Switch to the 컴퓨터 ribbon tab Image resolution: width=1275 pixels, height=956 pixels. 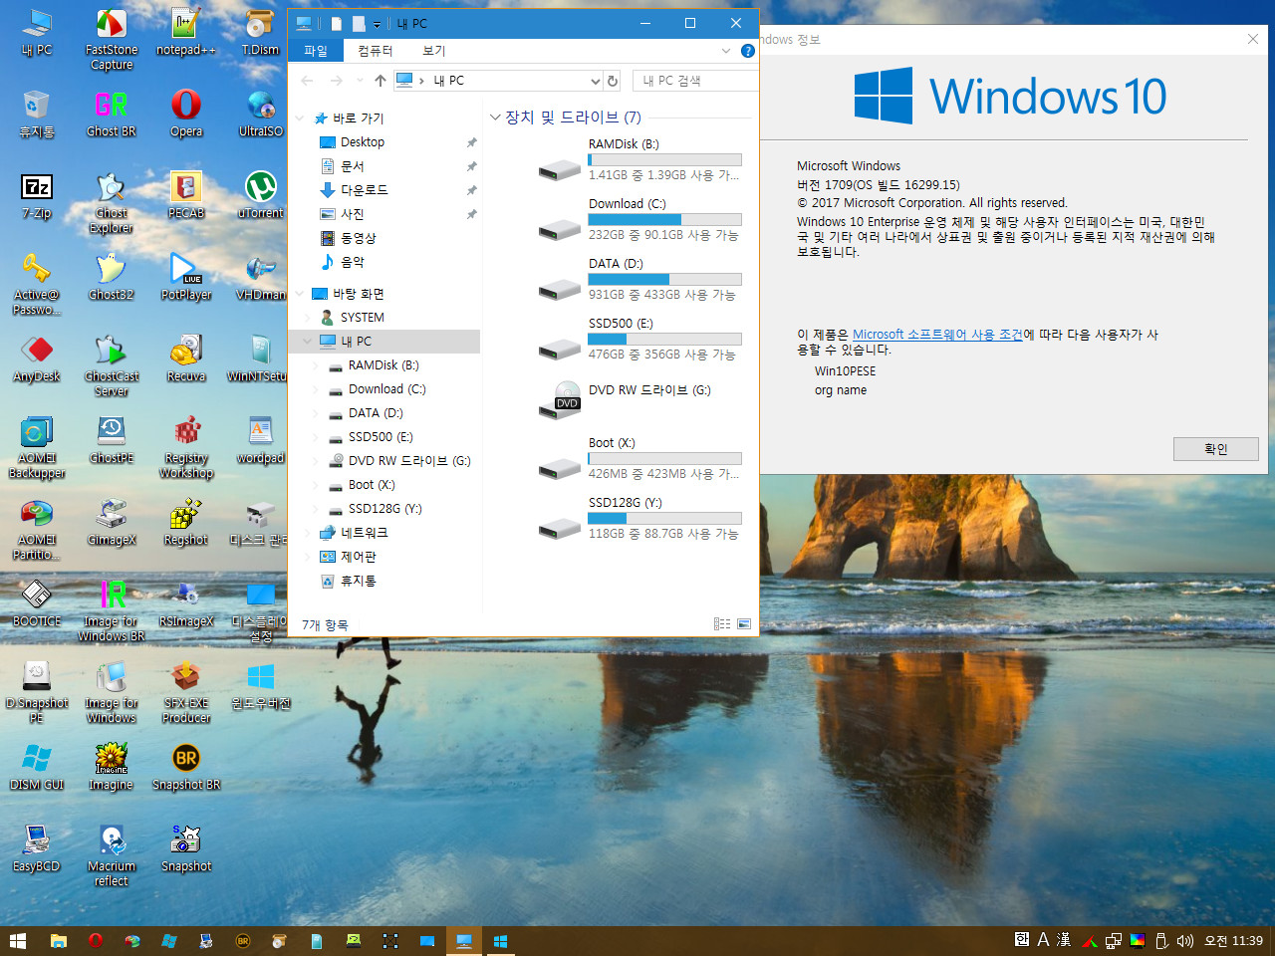coord(376,51)
